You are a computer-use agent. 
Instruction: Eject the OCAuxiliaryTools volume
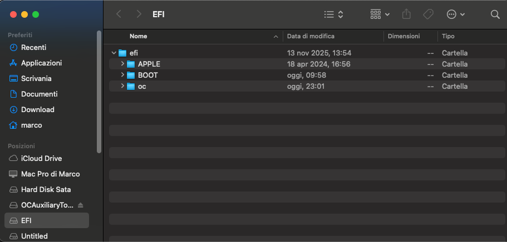pyautogui.click(x=81, y=205)
